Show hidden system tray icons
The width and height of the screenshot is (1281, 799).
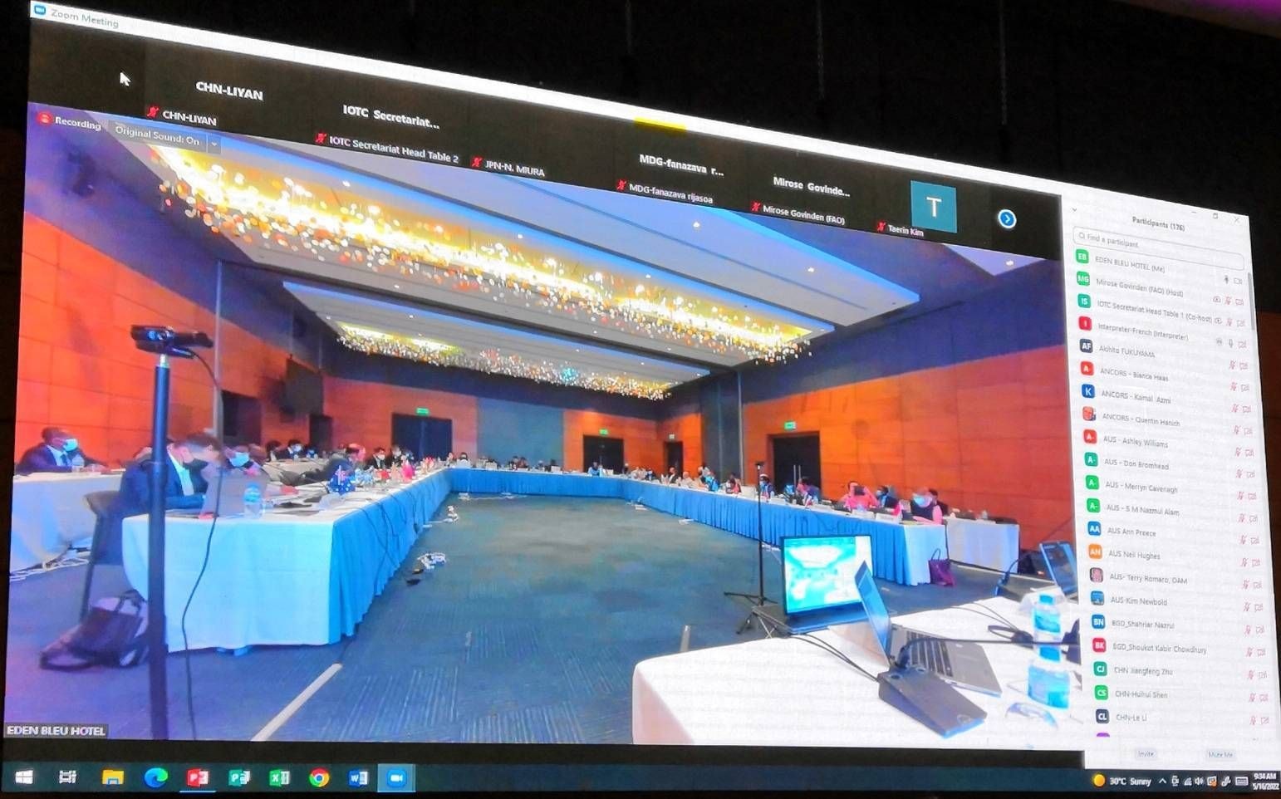coord(1162,781)
